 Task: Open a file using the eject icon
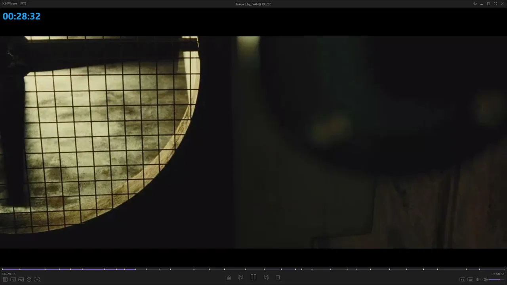pyautogui.click(x=229, y=277)
